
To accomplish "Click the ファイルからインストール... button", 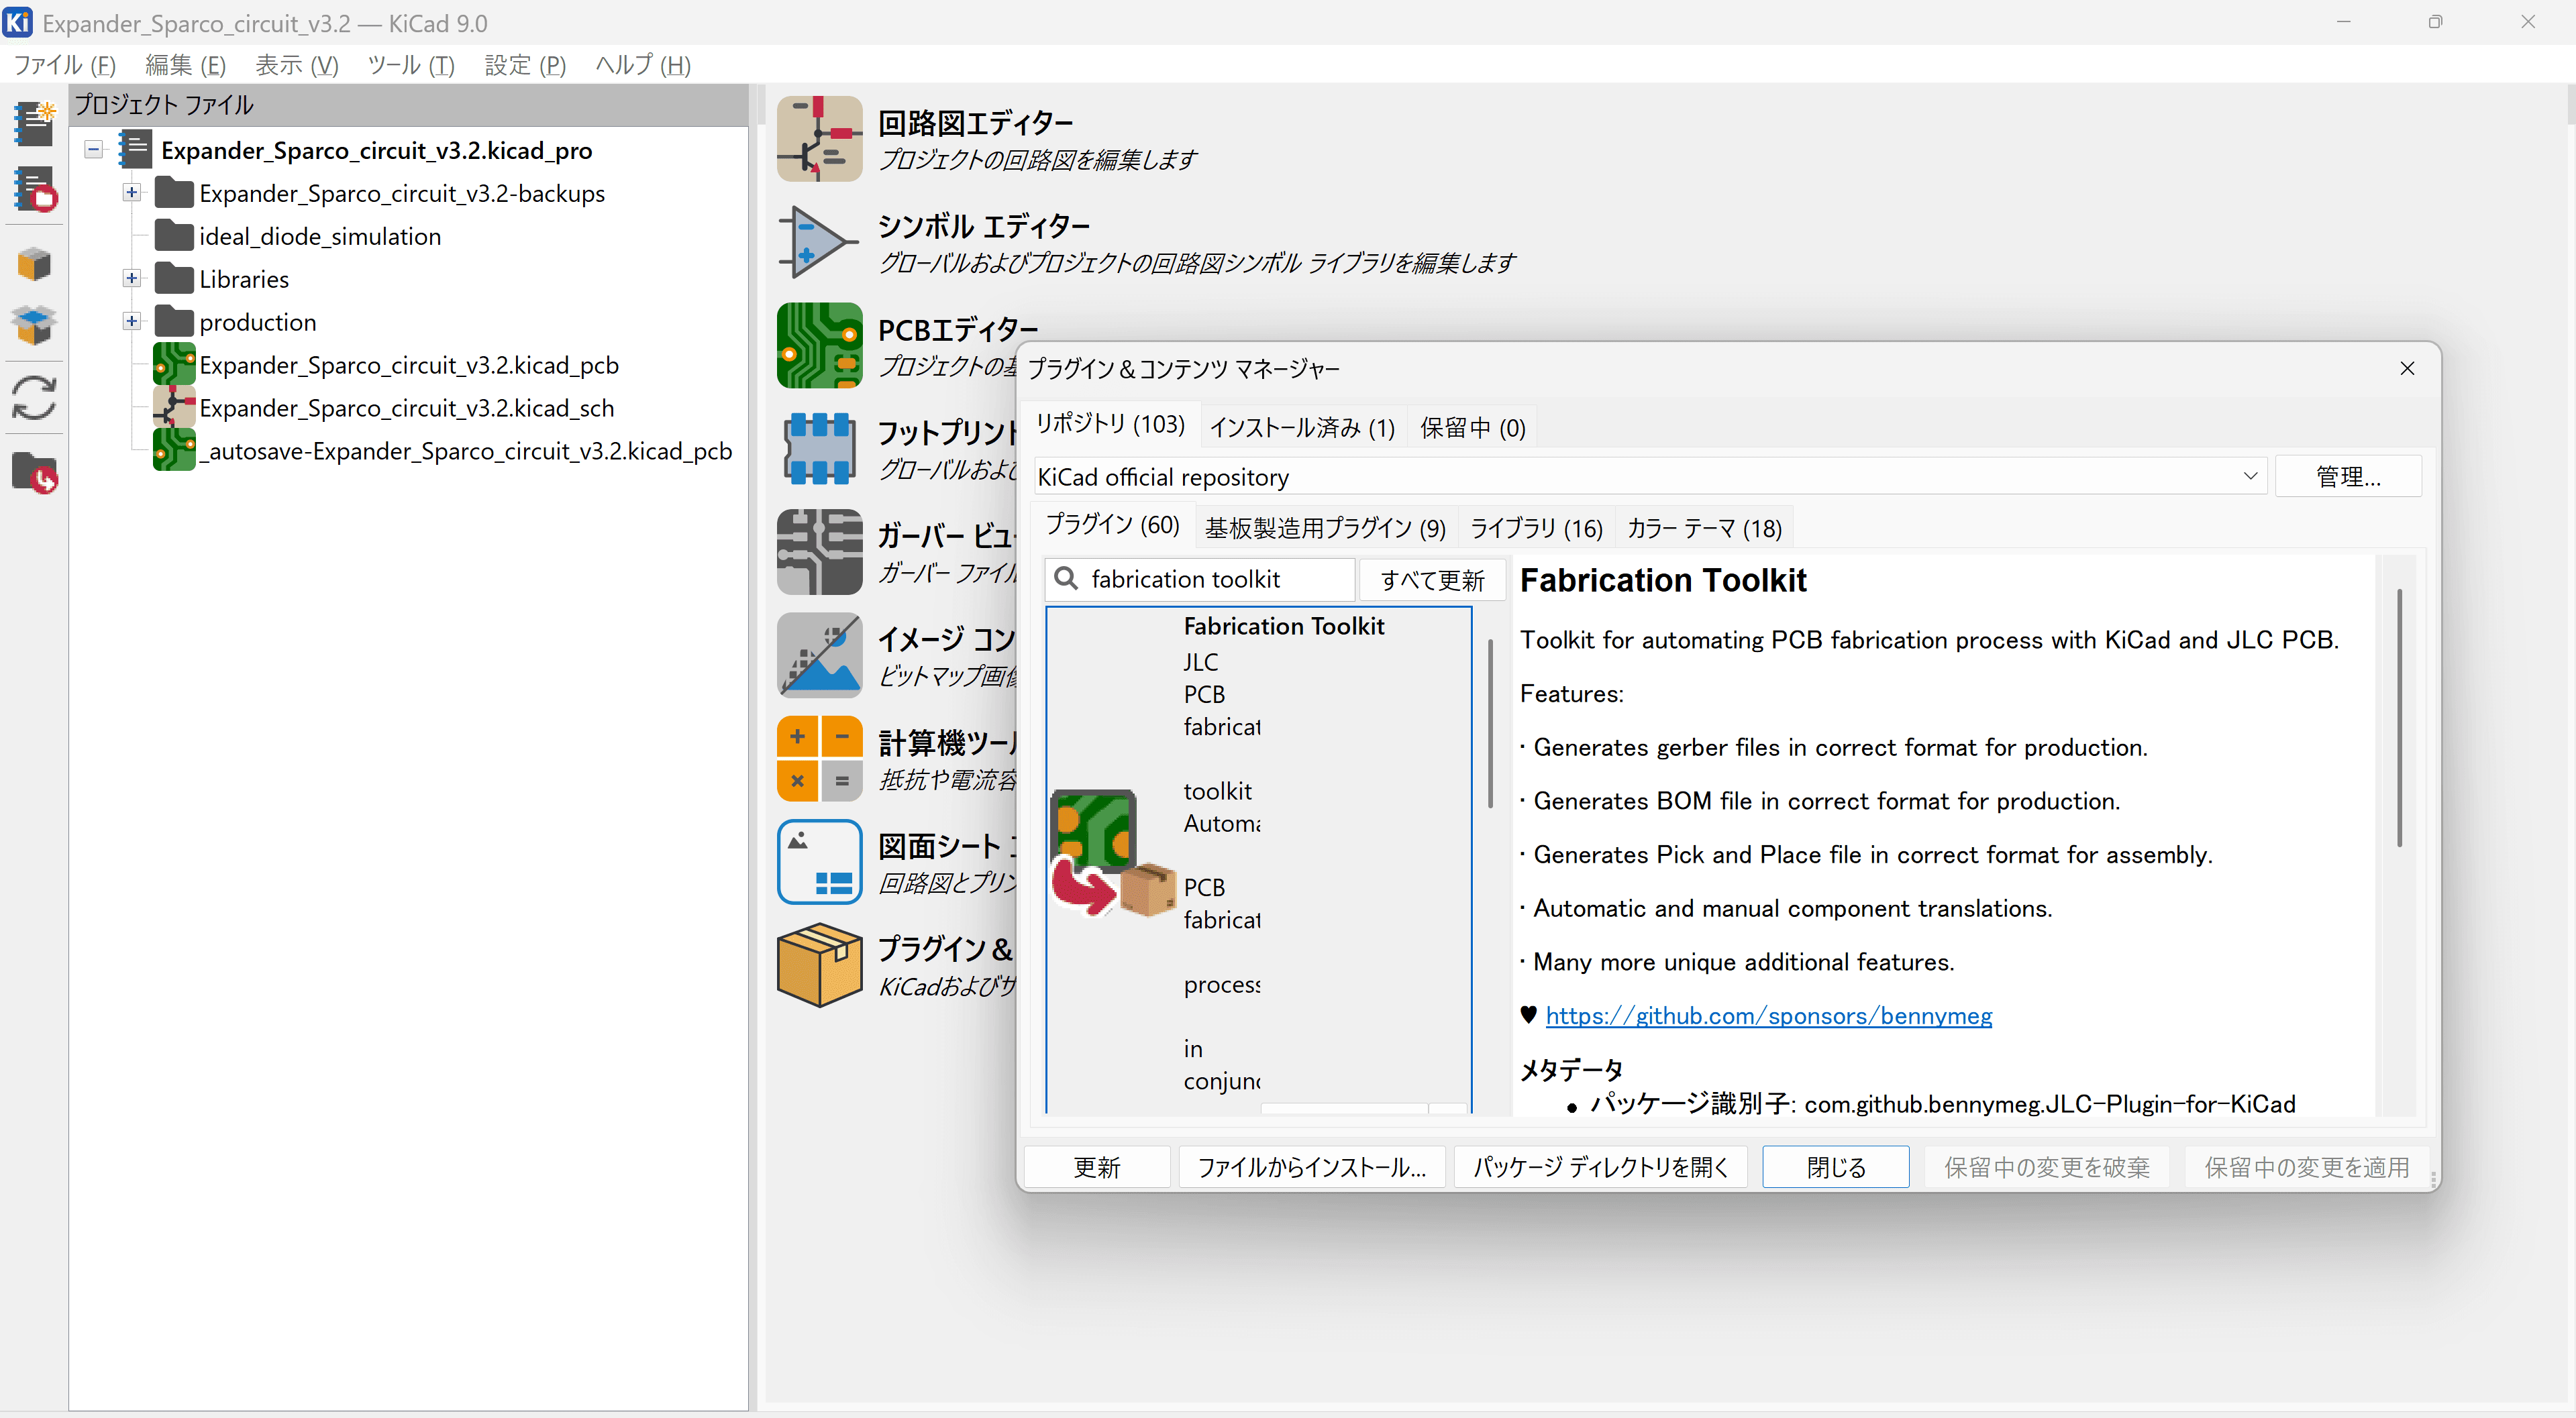I will (1312, 1167).
